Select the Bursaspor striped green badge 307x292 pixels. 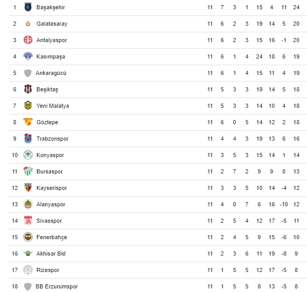pyautogui.click(x=28, y=171)
